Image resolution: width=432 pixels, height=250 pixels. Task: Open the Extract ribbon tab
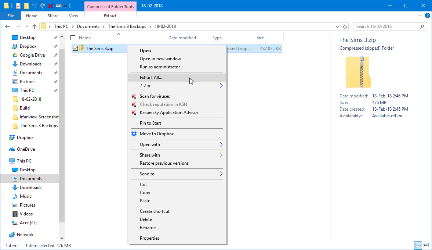click(x=110, y=16)
